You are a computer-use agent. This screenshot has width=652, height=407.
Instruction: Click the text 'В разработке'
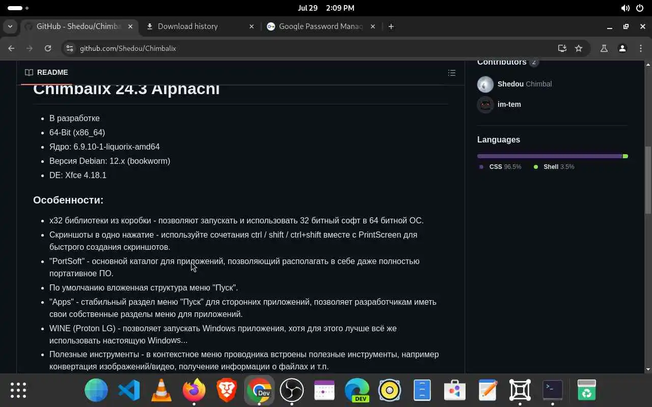point(74,118)
